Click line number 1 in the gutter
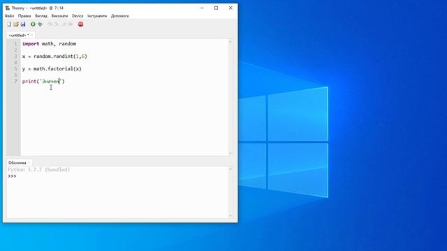The image size is (447, 251). click(15, 44)
